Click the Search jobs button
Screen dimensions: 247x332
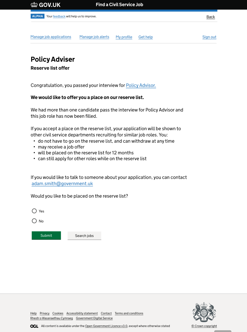pyautogui.click(x=84, y=236)
